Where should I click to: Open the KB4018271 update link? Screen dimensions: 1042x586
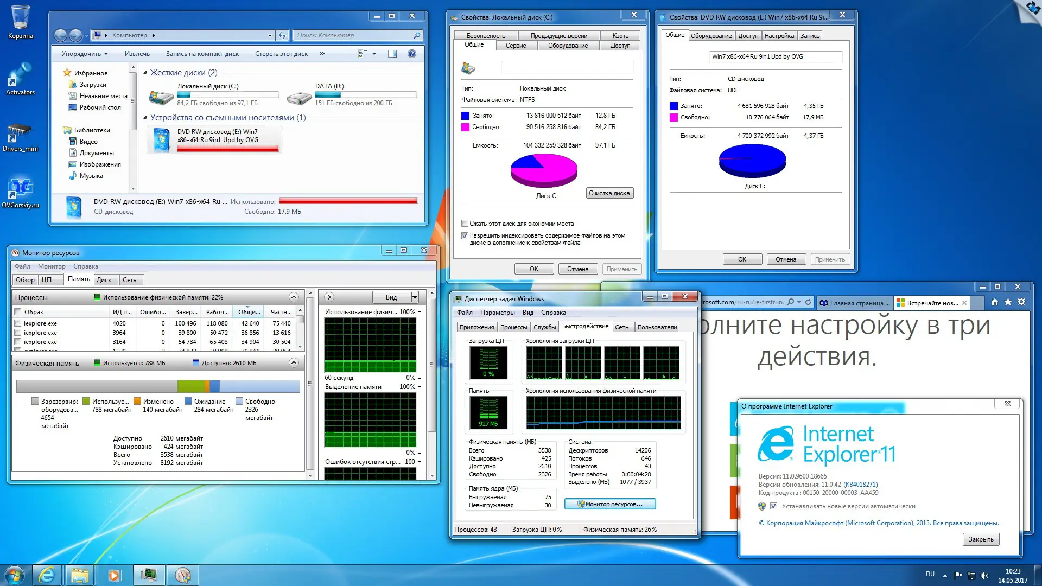[860, 485]
